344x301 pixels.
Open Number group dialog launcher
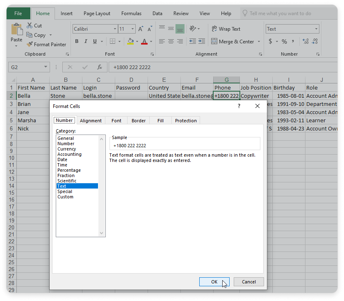click(x=318, y=54)
